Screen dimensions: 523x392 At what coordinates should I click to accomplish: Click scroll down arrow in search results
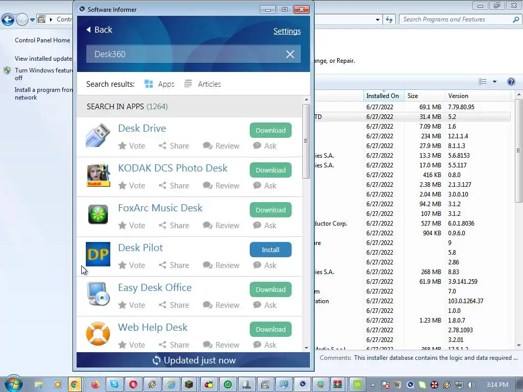click(306, 348)
